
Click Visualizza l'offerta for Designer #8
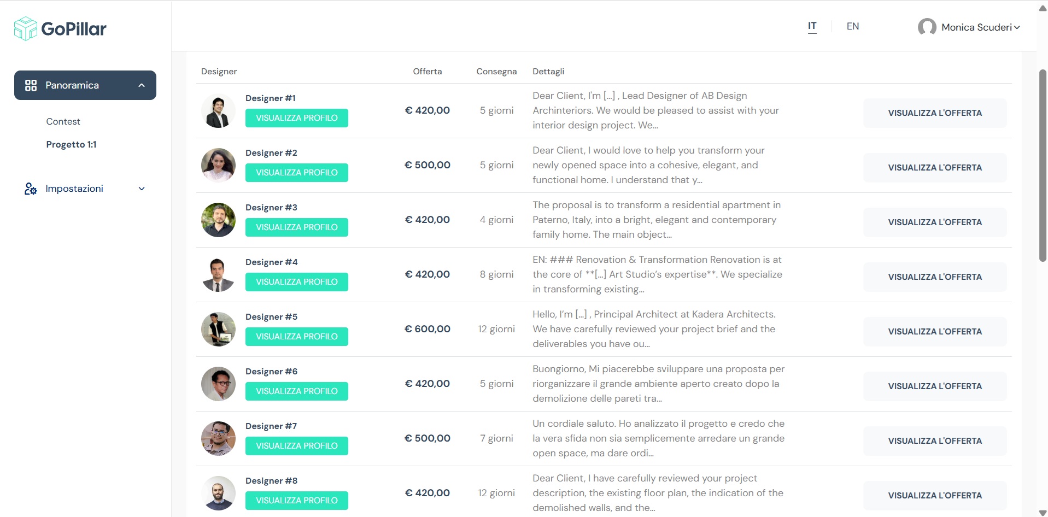(935, 496)
